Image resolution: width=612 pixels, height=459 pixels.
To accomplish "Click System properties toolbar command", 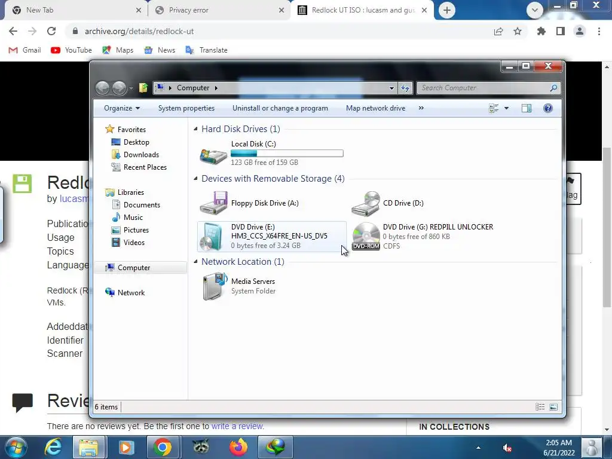I will 186,108.
